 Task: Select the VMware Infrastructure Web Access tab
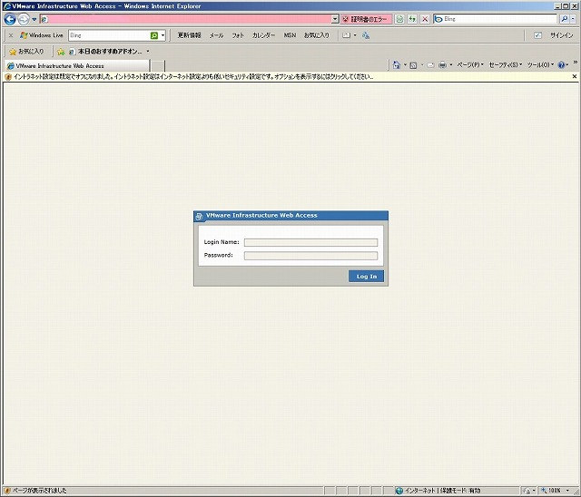[76, 66]
